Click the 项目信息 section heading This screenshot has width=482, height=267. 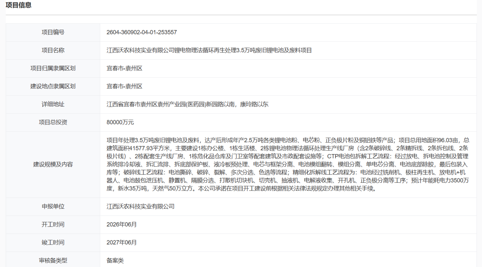[18, 5]
